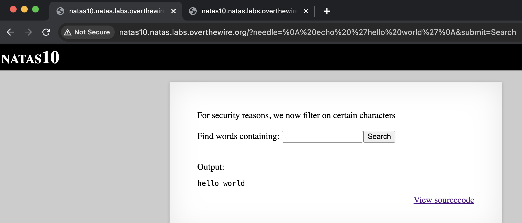Click the Output: label
522x223 pixels.
click(x=211, y=167)
